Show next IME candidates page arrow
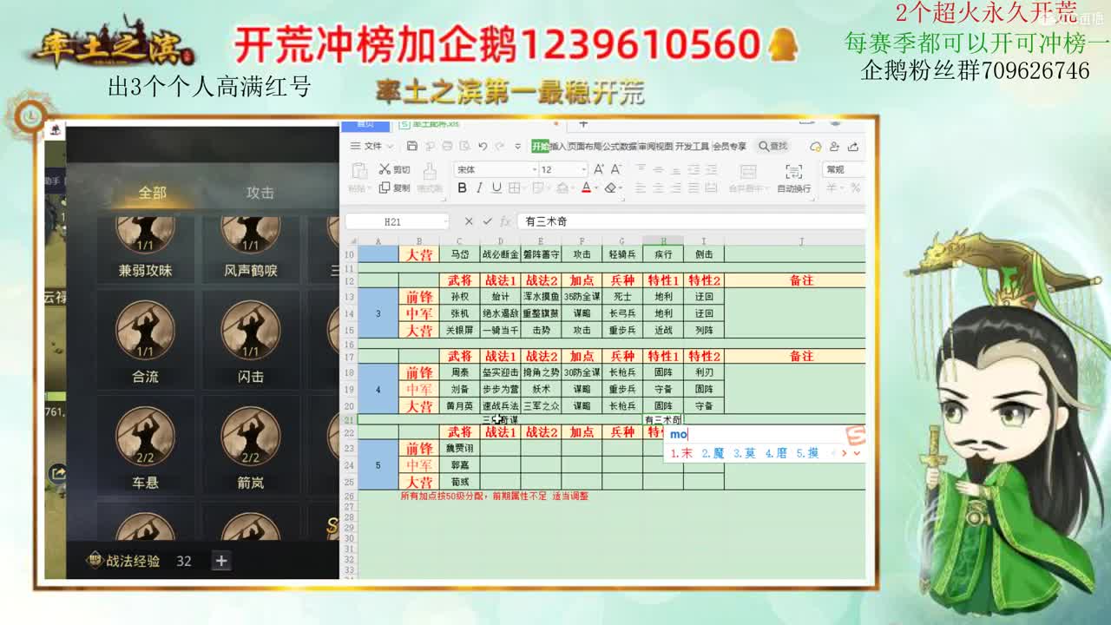Image resolution: width=1111 pixels, height=625 pixels. [x=844, y=453]
